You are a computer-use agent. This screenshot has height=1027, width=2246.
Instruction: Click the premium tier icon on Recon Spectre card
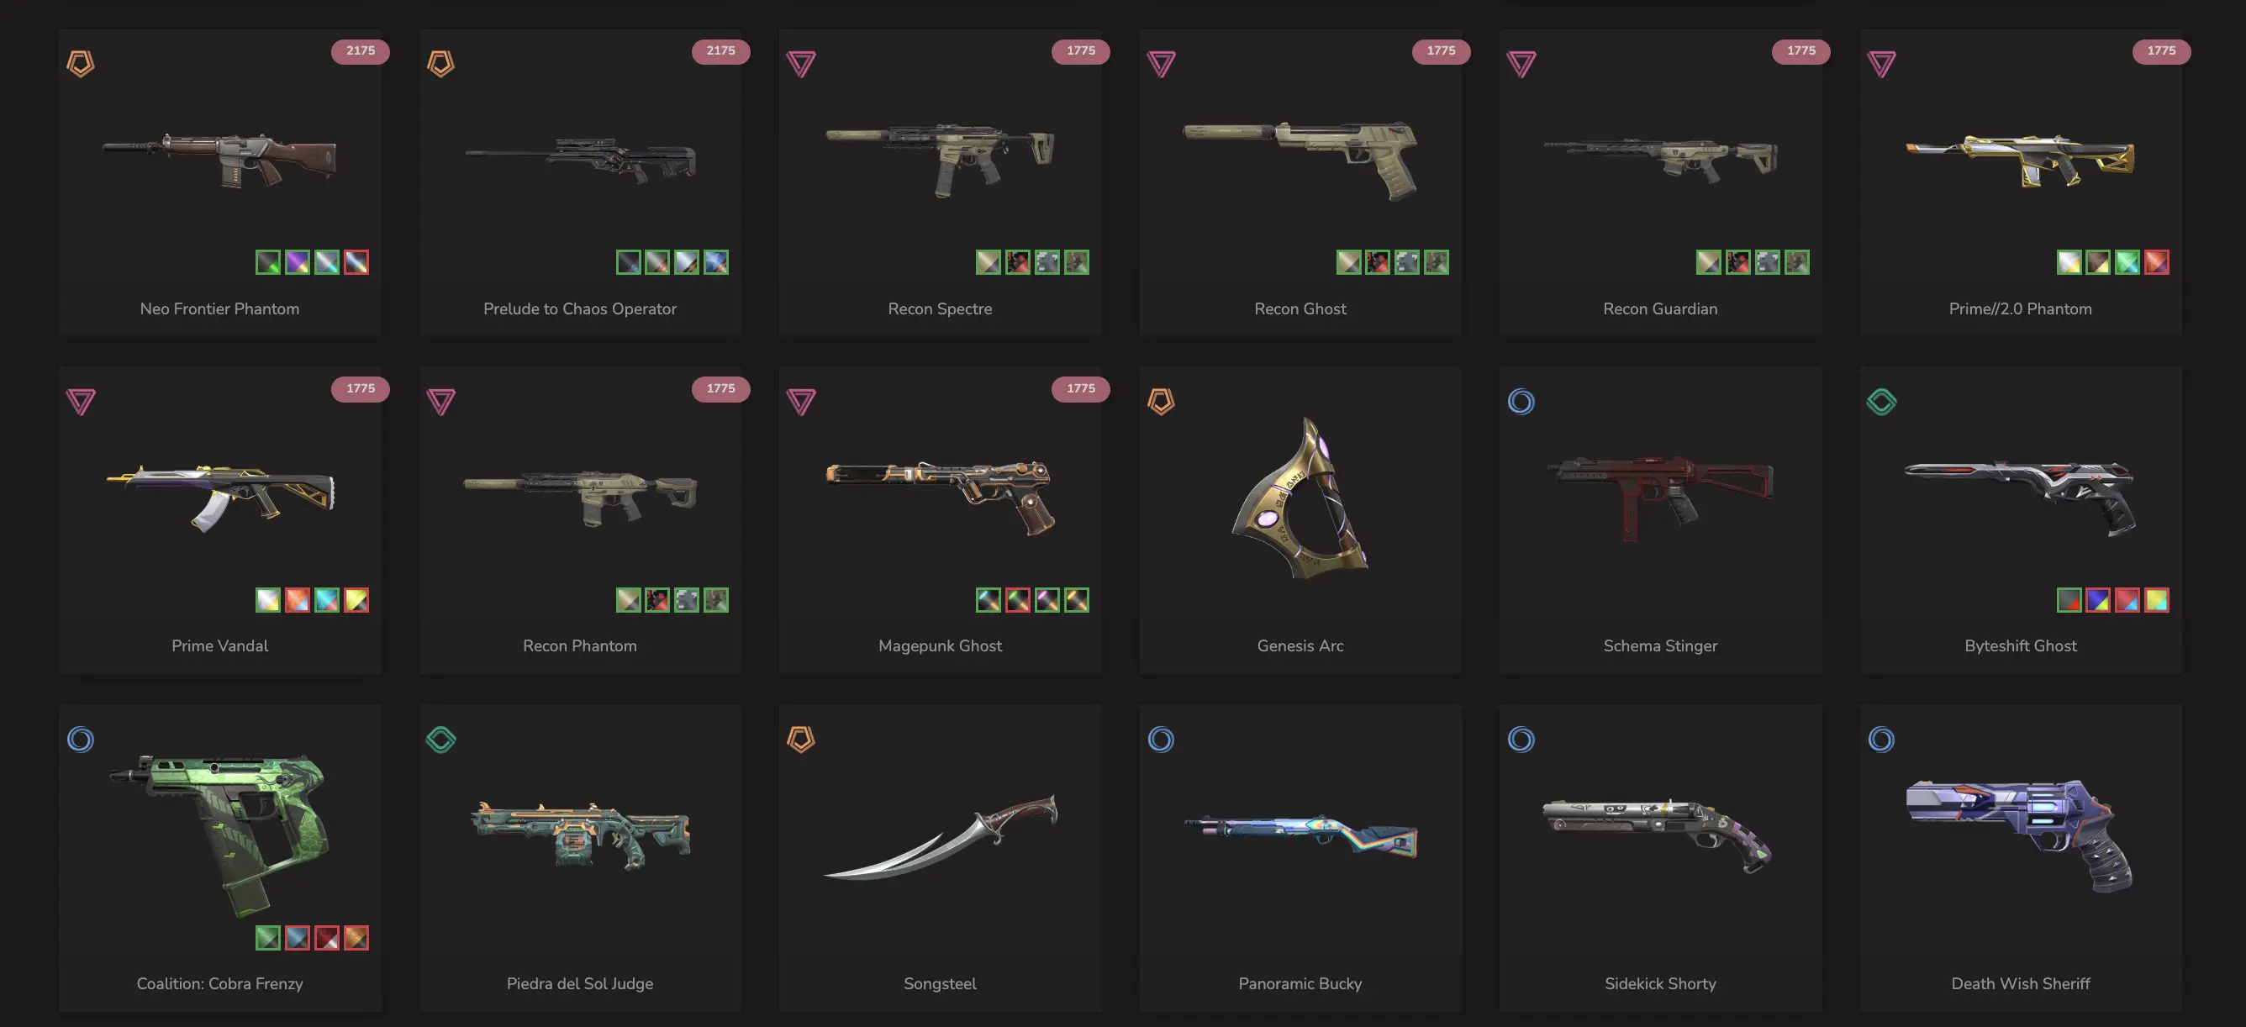pyautogui.click(x=800, y=64)
